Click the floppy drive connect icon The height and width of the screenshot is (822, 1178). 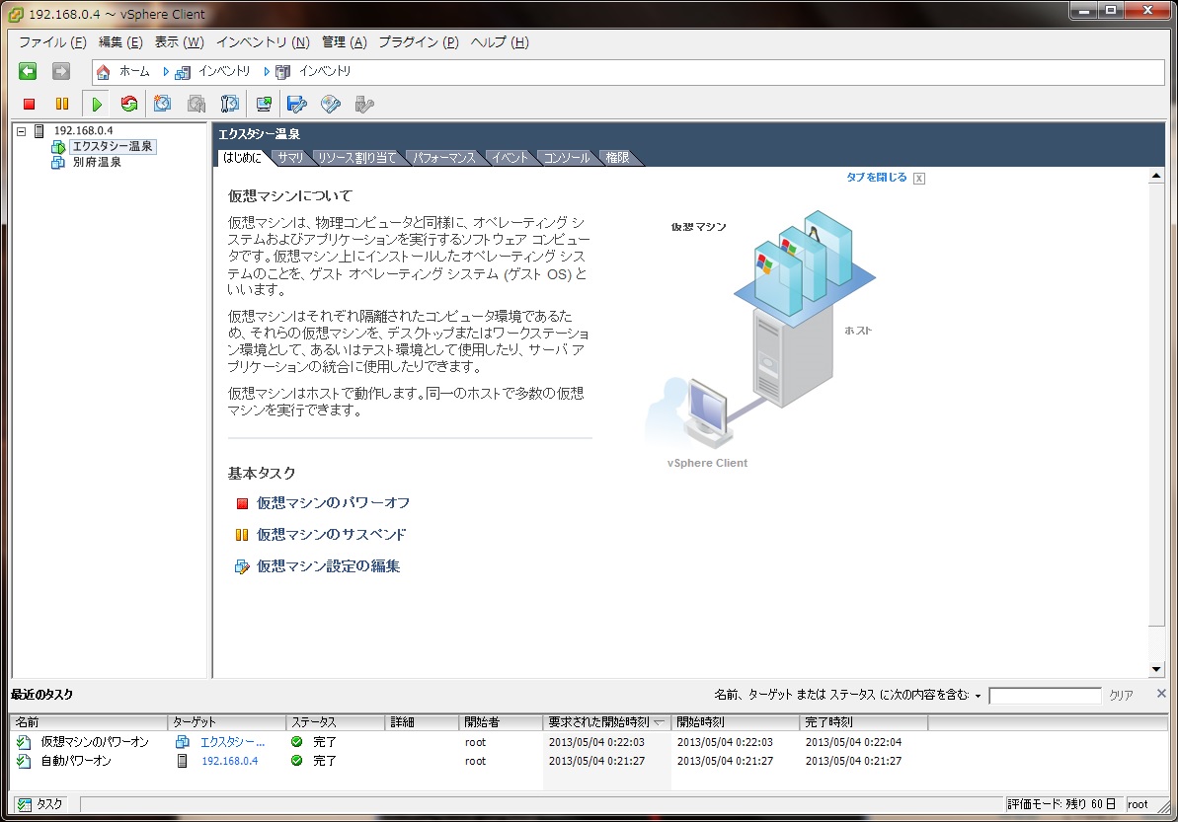coord(297,104)
